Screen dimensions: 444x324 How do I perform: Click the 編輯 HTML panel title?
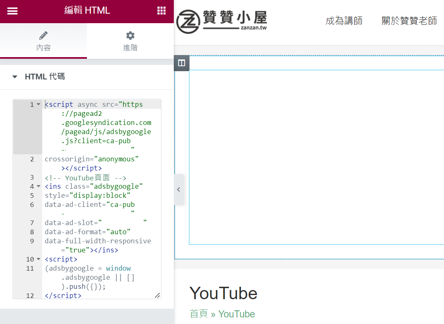point(87,10)
